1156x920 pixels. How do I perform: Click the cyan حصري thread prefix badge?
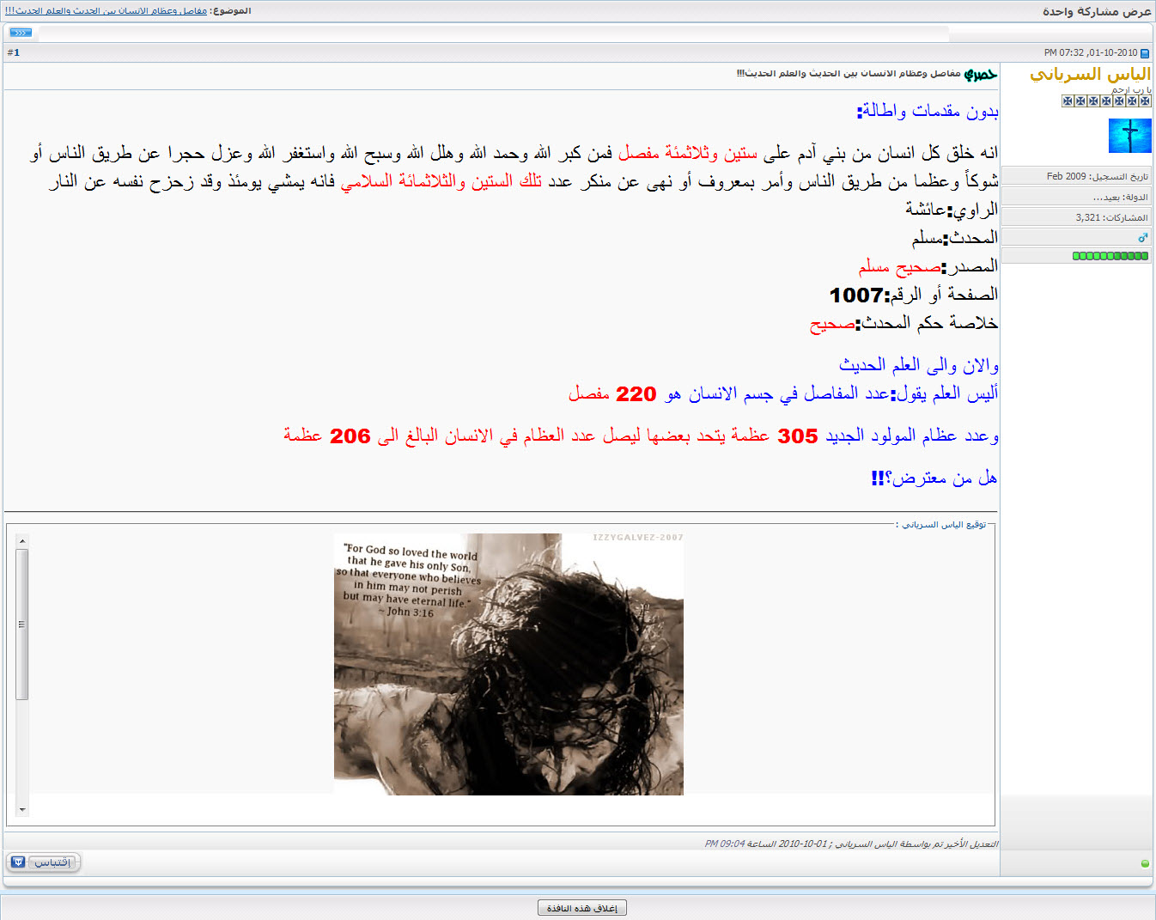980,75
